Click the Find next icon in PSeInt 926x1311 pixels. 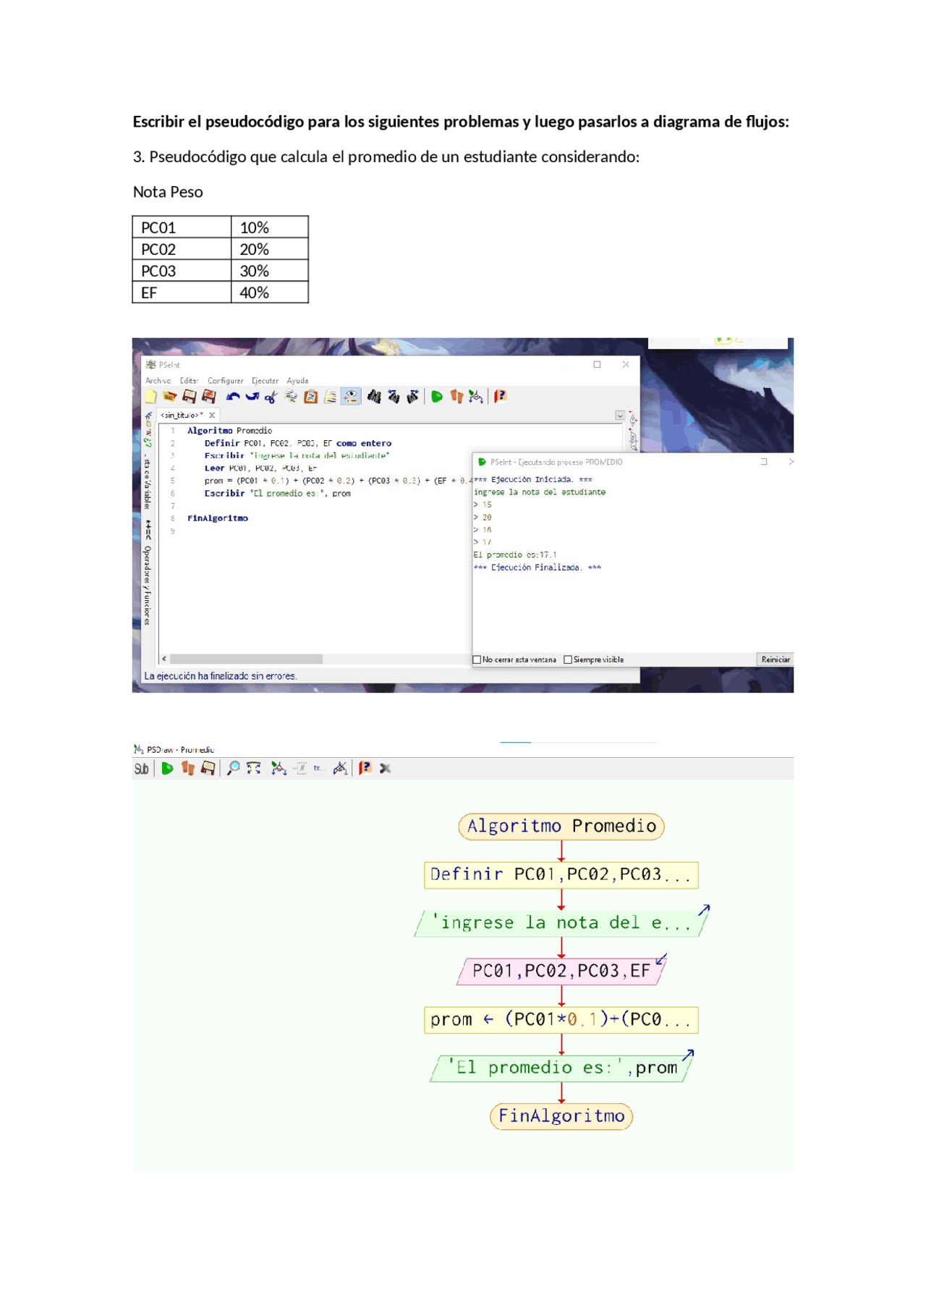click(412, 397)
